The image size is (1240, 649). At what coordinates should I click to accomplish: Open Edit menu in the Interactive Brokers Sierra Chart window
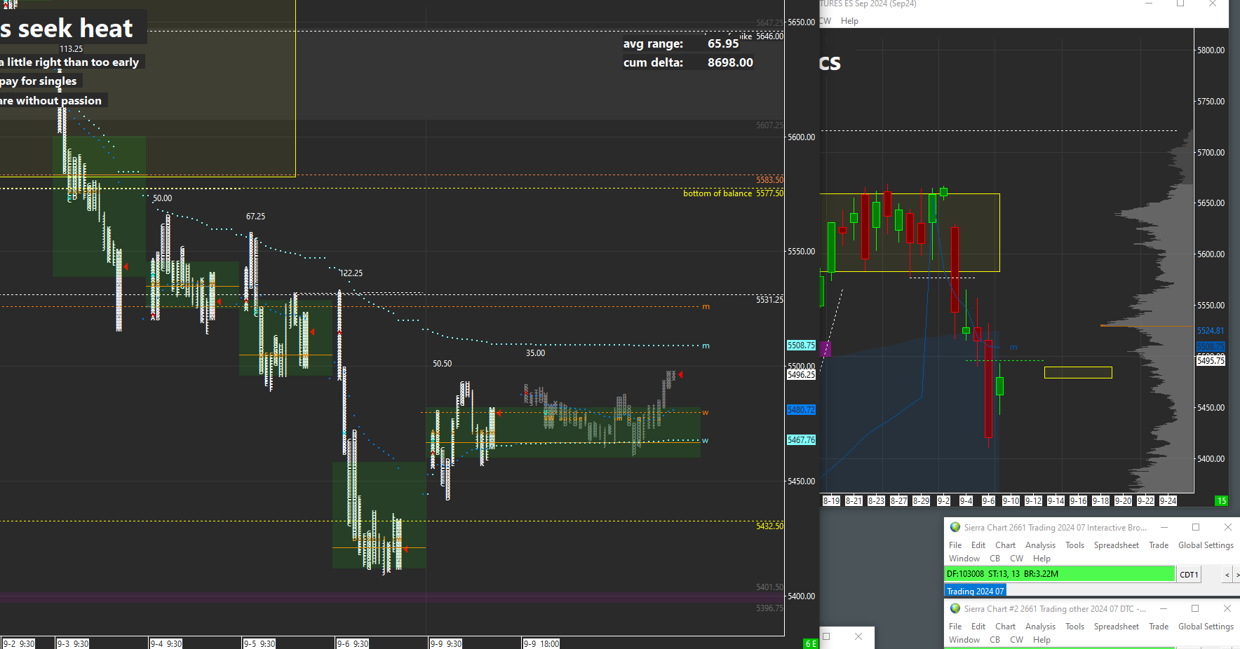tap(978, 545)
